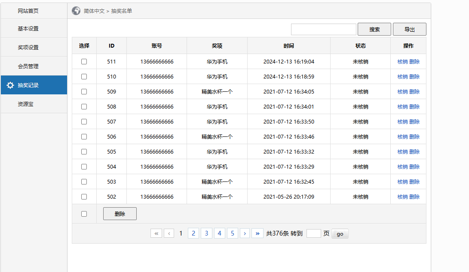Click the search text field

[324, 29]
